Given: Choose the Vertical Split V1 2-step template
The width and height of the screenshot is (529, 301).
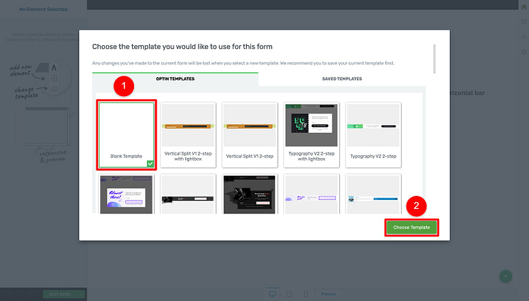Looking at the screenshot, I should point(250,134).
